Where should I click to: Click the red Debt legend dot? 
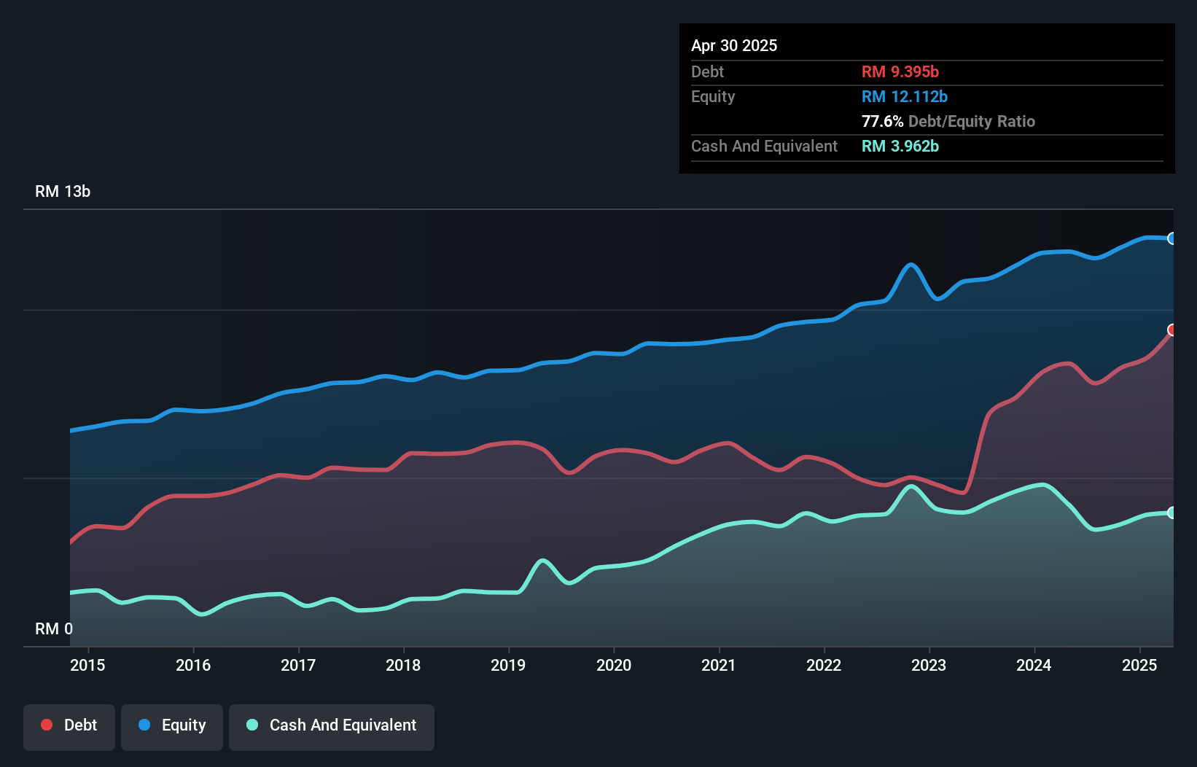click(x=46, y=725)
